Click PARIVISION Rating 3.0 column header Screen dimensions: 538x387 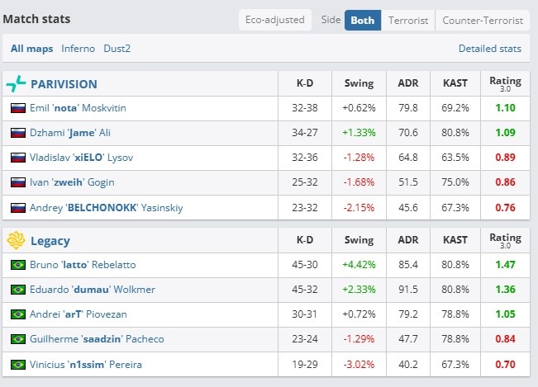505,83
